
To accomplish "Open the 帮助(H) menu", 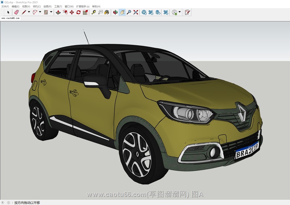I will pyautogui.click(x=96, y=6).
